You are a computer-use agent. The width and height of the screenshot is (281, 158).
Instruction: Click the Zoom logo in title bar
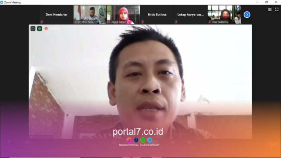2,2
